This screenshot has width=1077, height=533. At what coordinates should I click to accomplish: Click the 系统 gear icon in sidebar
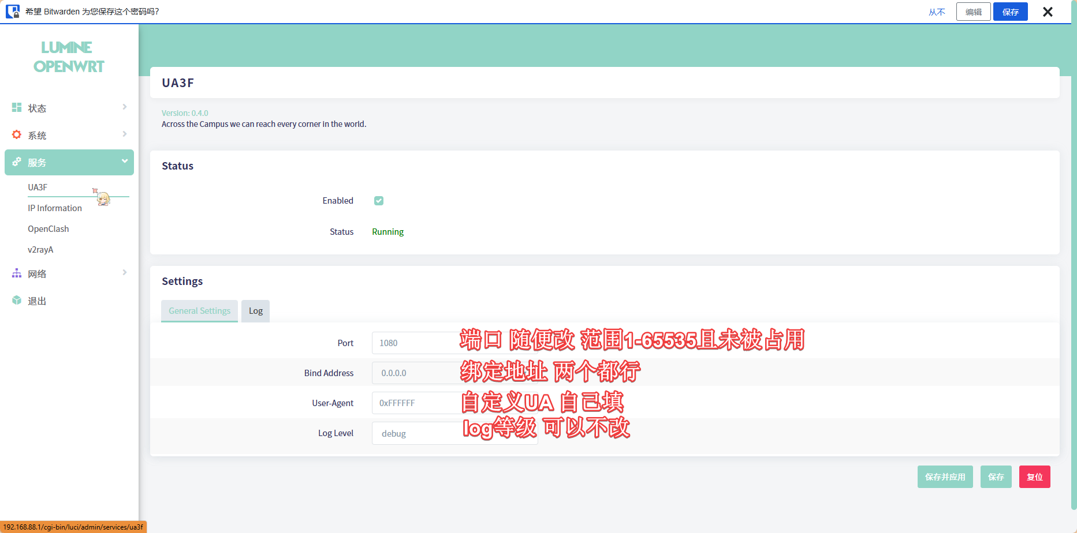(x=17, y=135)
